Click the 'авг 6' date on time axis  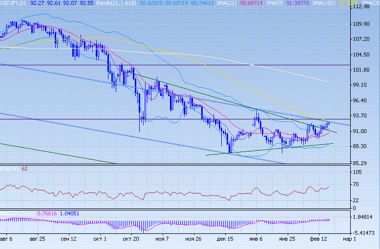pyautogui.click(x=7, y=239)
